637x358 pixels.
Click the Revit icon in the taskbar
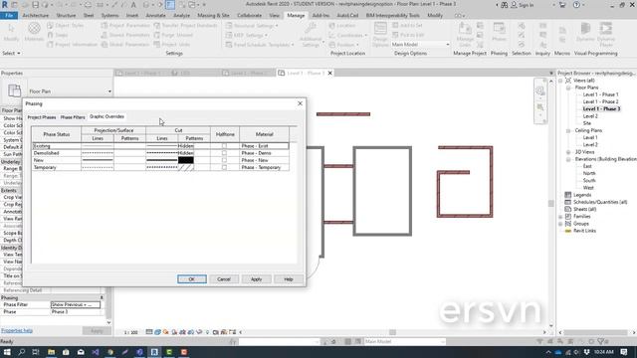[x=154, y=352]
